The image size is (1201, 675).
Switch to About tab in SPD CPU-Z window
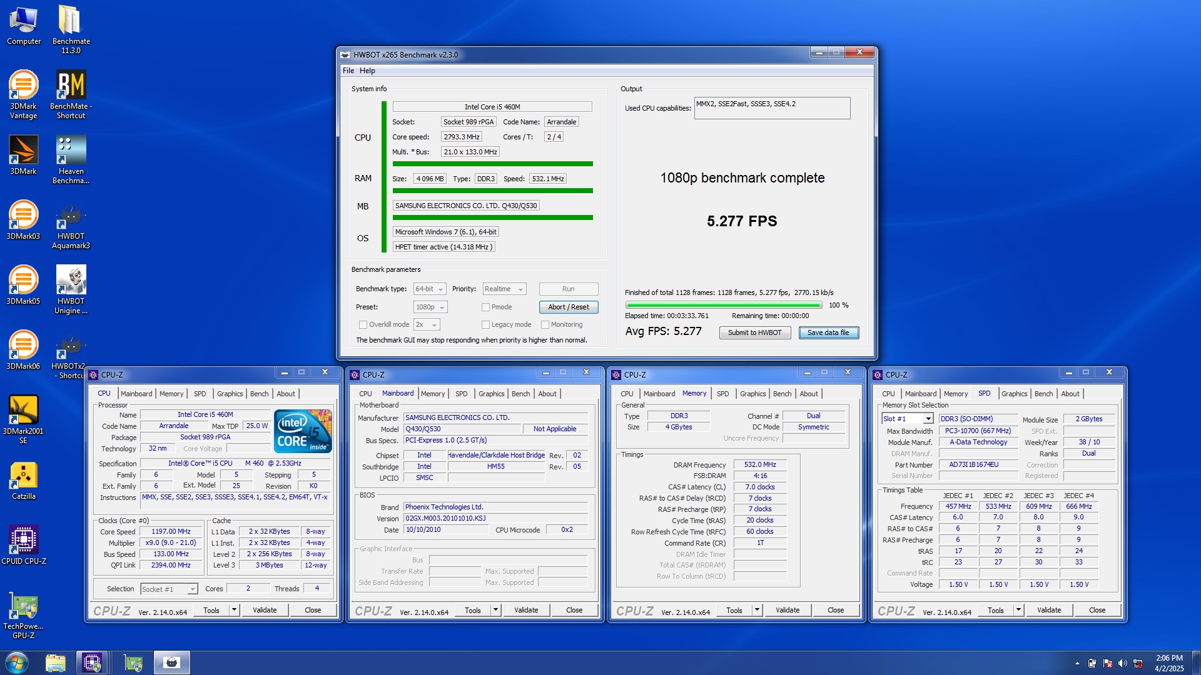tap(1070, 394)
